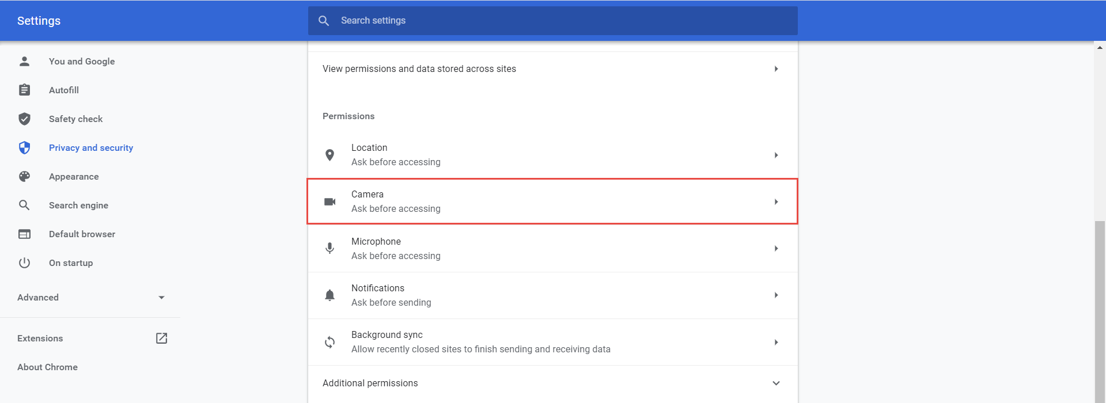Viewport: 1106px width, 403px height.
Task: Open You and Google settings
Action: (x=82, y=62)
